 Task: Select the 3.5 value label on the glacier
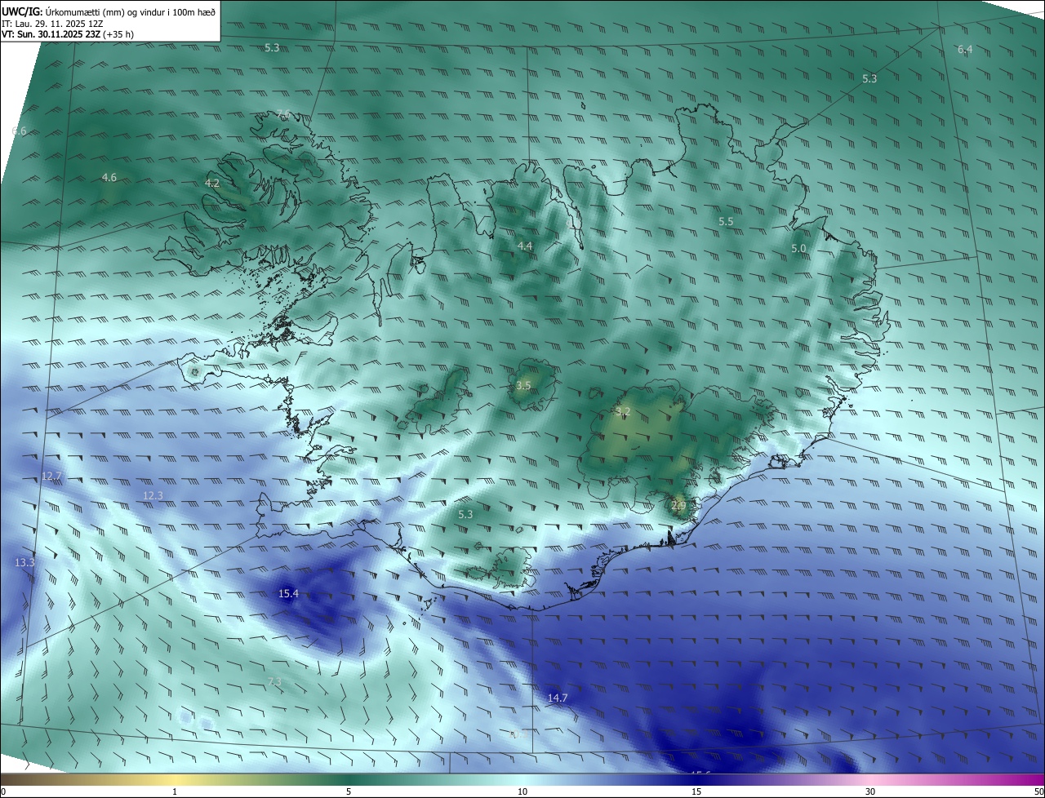[x=524, y=386]
